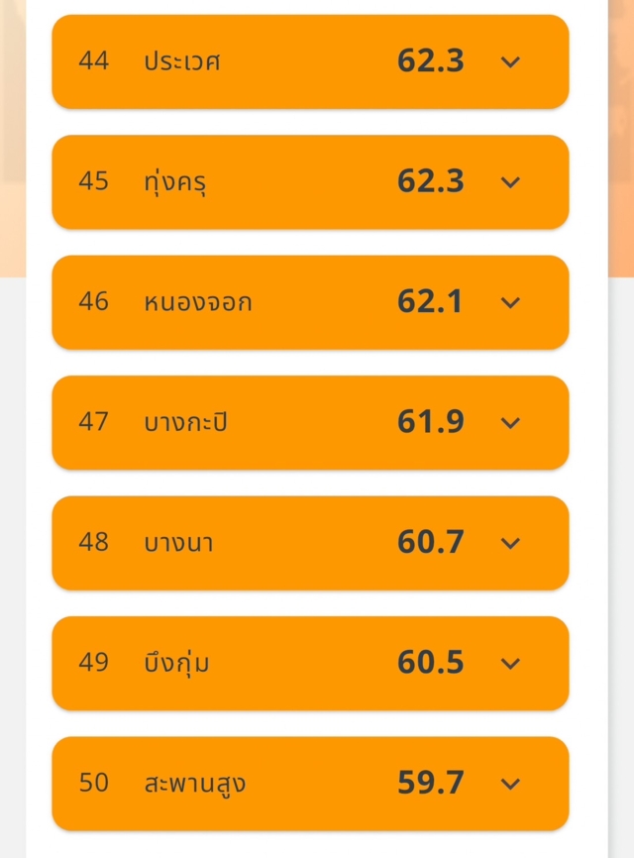Click the 59.7 value for สะพานสูง

430,784
